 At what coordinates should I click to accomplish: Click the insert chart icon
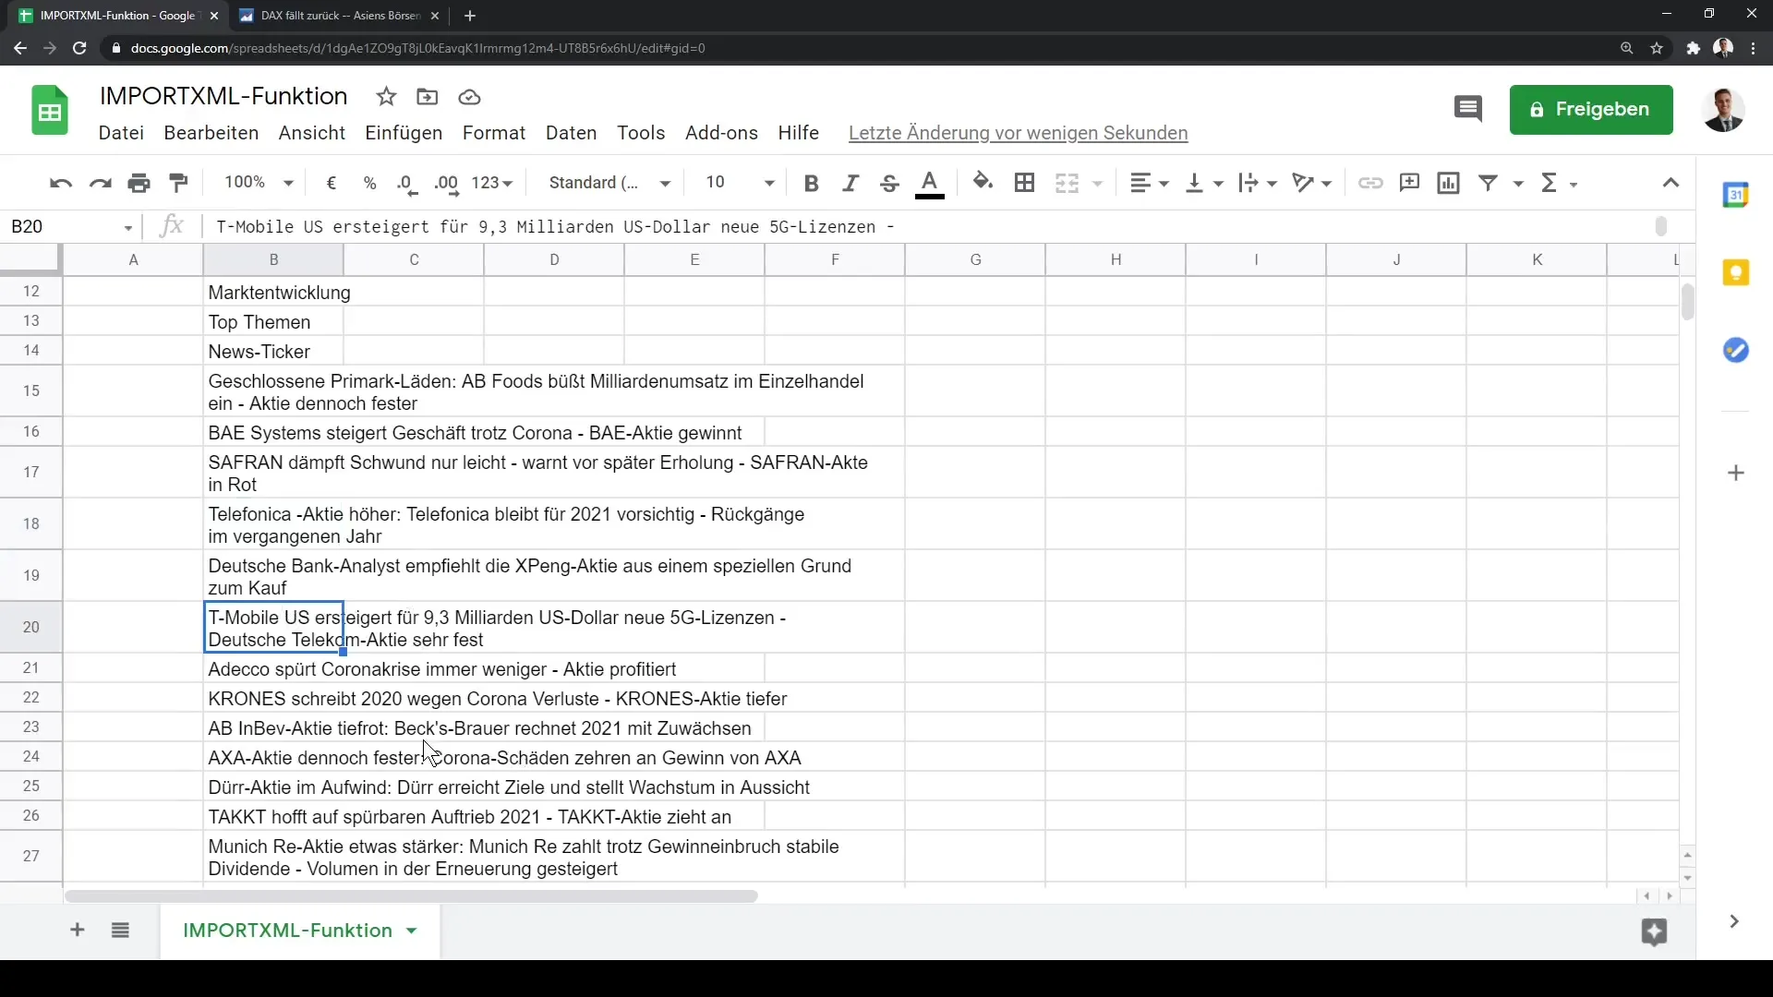pos(1448,183)
